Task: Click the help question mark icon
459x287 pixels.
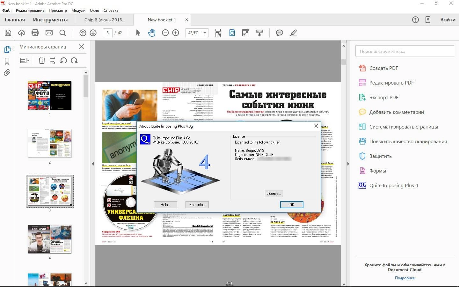Action: pos(415,20)
